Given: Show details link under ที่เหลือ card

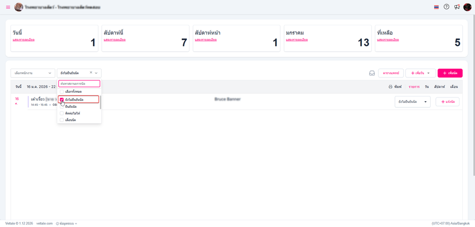Looking at the screenshot, I should 388,40.
